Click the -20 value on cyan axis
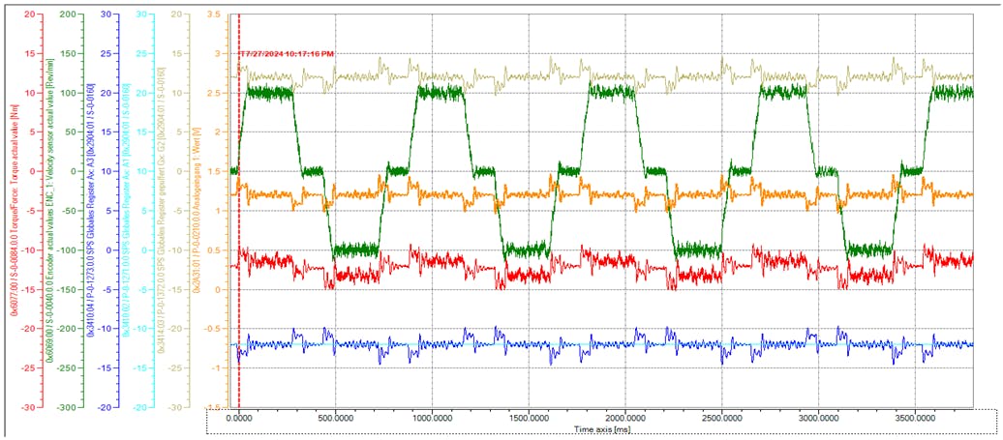 tap(142, 407)
